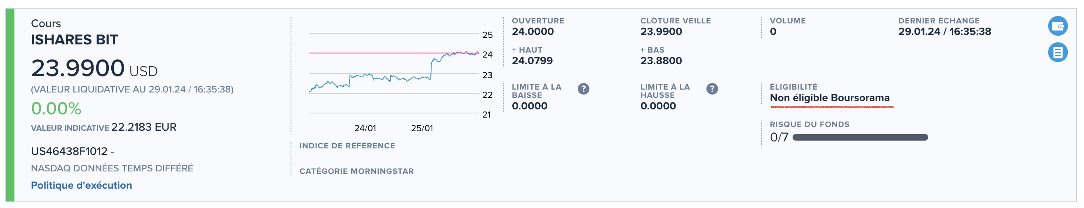The width and height of the screenshot is (1084, 208).
Task: Click the blue list icon below wallet
Action: coord(1058,53)
